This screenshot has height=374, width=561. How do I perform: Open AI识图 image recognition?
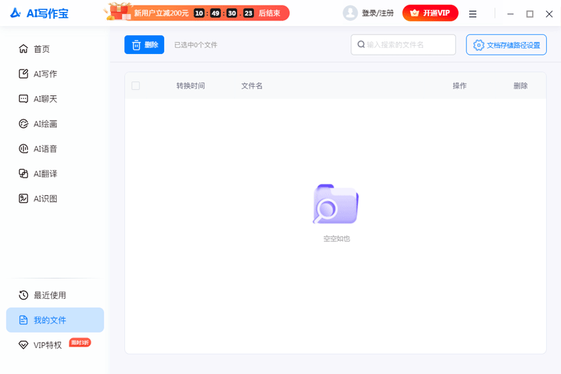[38, 199]
